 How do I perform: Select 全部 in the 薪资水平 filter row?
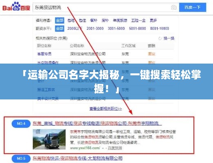(x=60, y=29)
